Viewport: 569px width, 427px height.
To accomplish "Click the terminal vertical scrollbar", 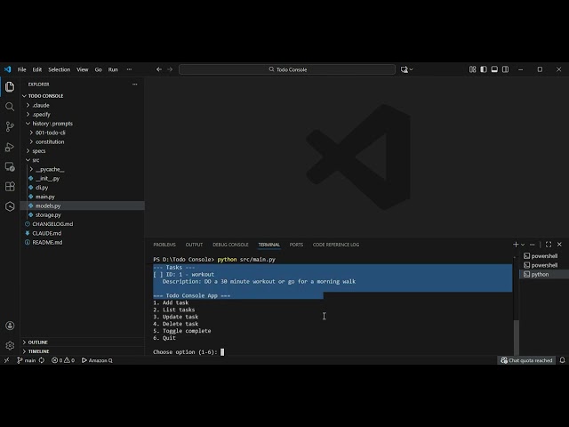I will coord(517,338).
